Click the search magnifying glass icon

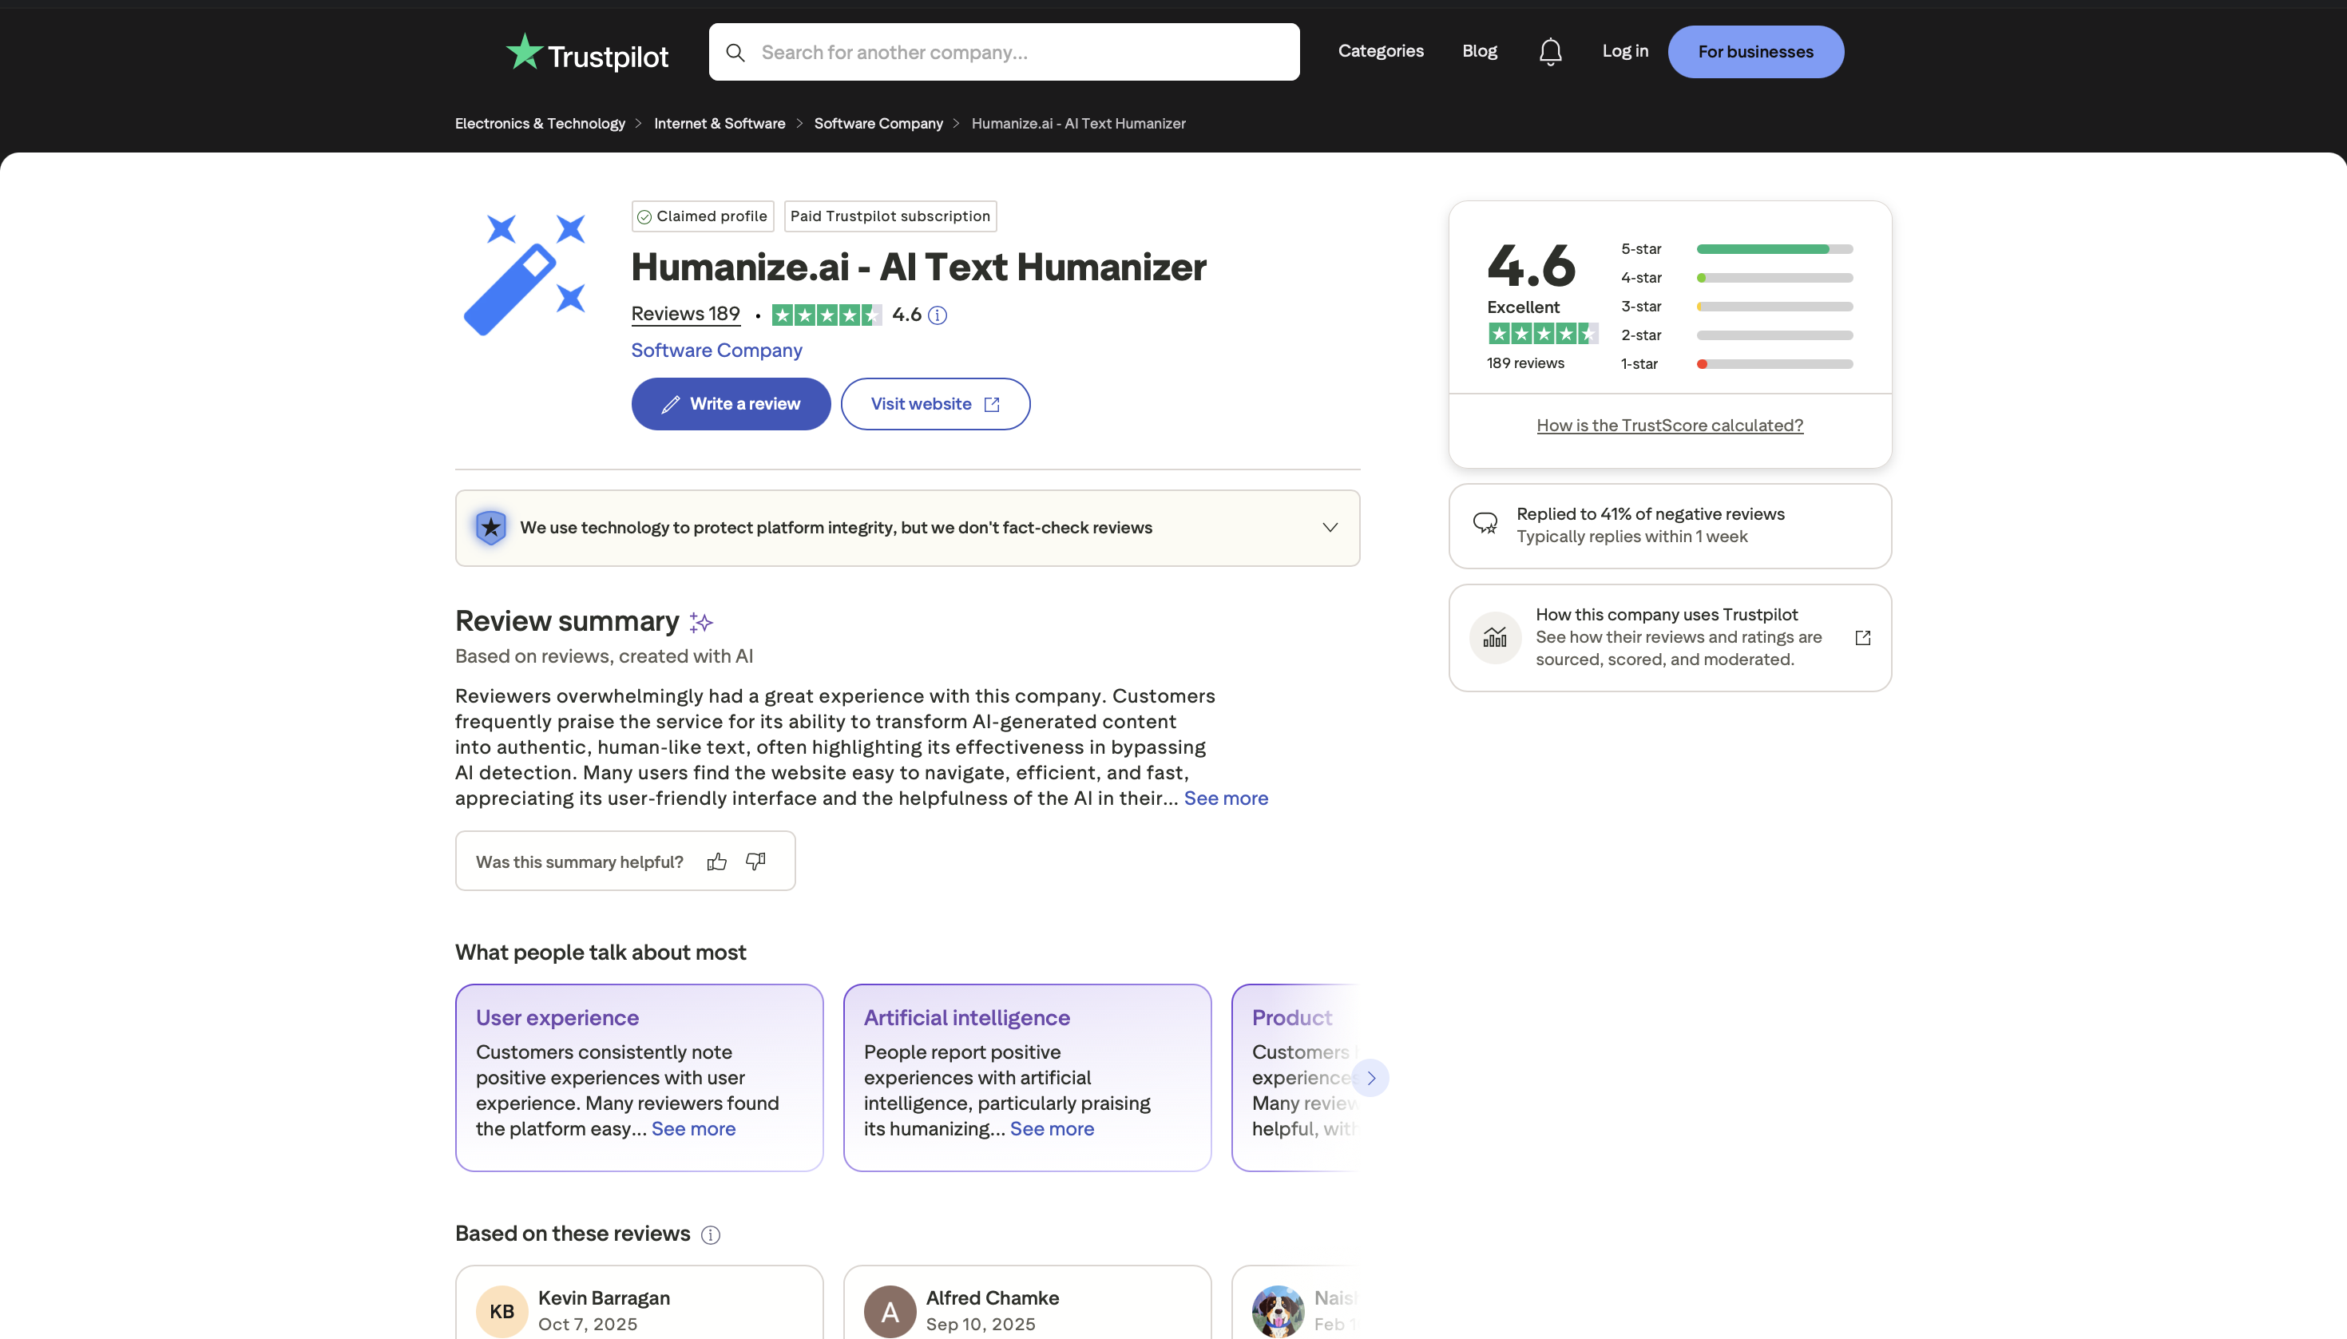click(x=735, y=51)
